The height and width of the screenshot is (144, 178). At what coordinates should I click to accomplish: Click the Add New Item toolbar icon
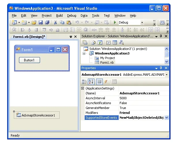coord(24,22)
